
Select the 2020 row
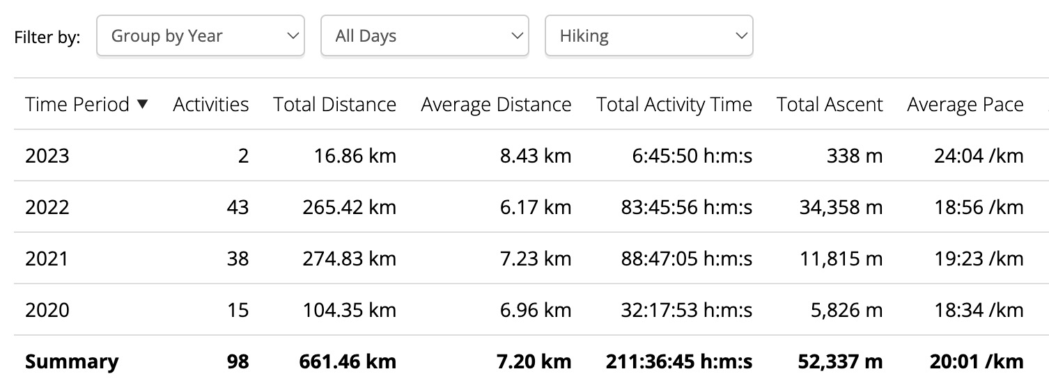[47, 310]
